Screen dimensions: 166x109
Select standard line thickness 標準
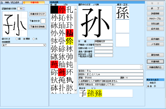click(x=24, y=39)
